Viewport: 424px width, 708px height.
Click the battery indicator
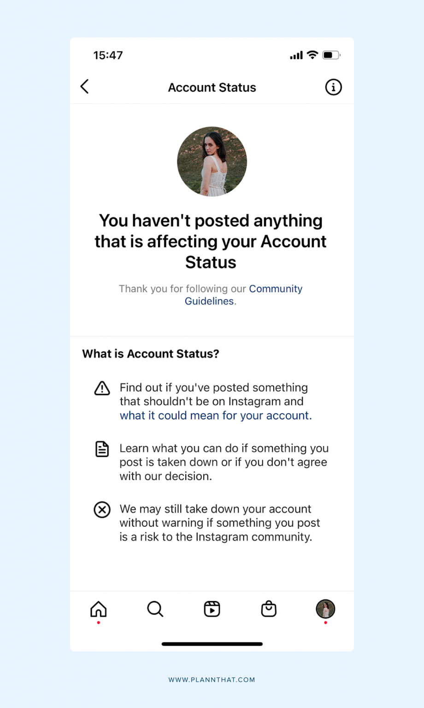coord(330,55)
